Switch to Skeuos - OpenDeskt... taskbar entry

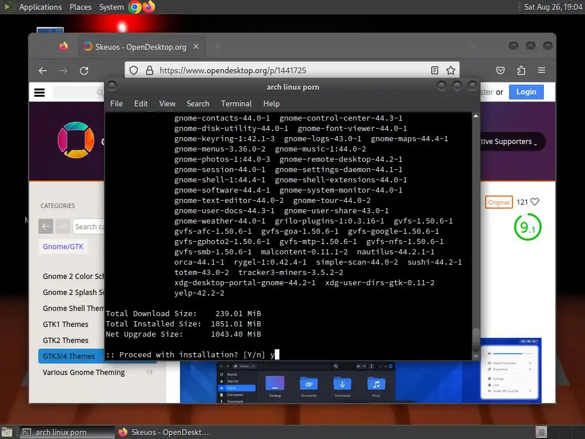[163, 432]
